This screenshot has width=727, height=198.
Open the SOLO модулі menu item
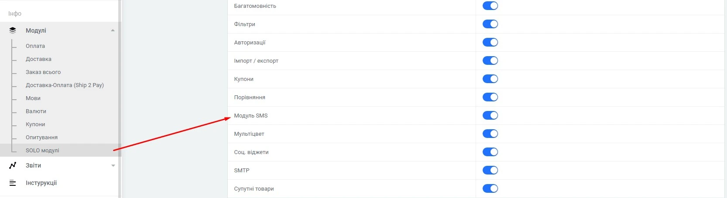[42, 151]
